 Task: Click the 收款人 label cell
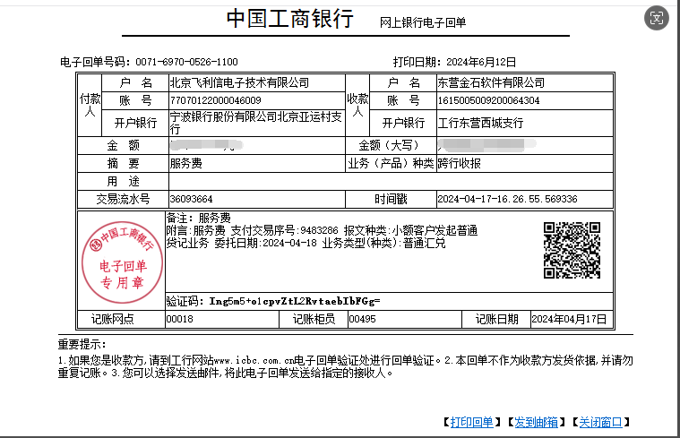coord(357,105)
